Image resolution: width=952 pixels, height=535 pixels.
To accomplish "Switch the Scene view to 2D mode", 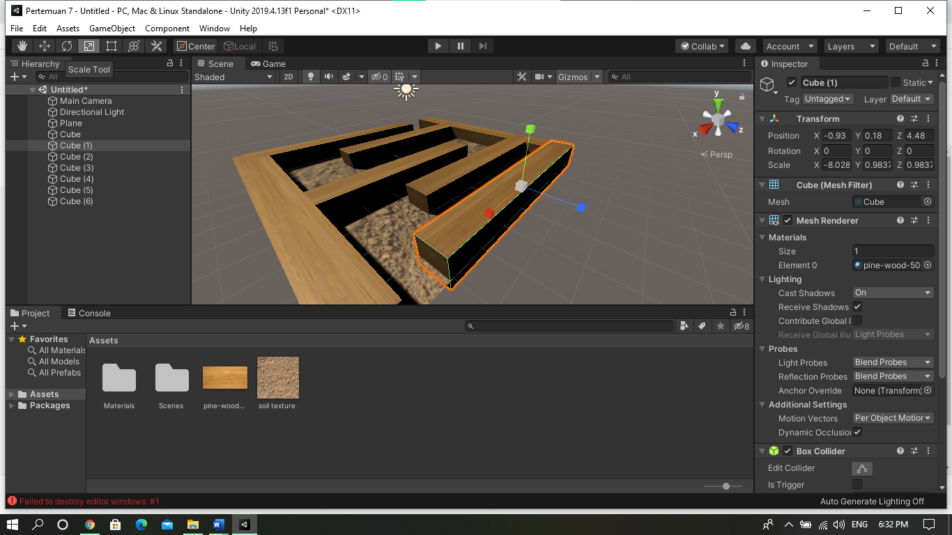I will tap(289, 77).
